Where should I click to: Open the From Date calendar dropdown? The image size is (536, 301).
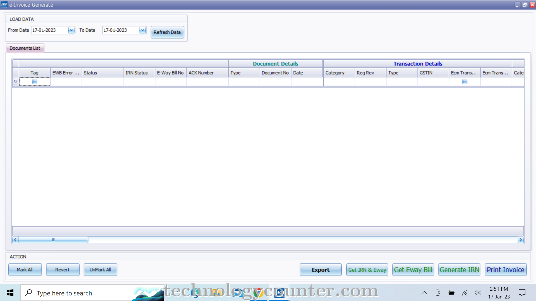pos(72,30)
